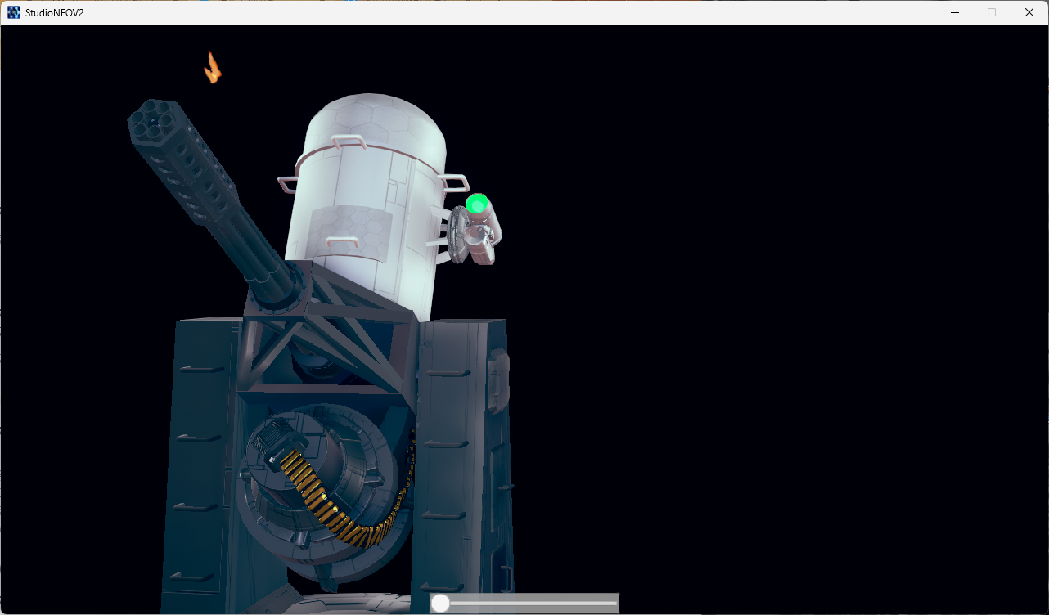Close the StudioNEOV2 window
The width and height of the screenshot is (1049, 615).
(1029, 12)
